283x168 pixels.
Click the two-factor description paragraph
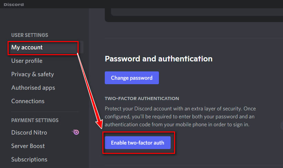(180, 117)
